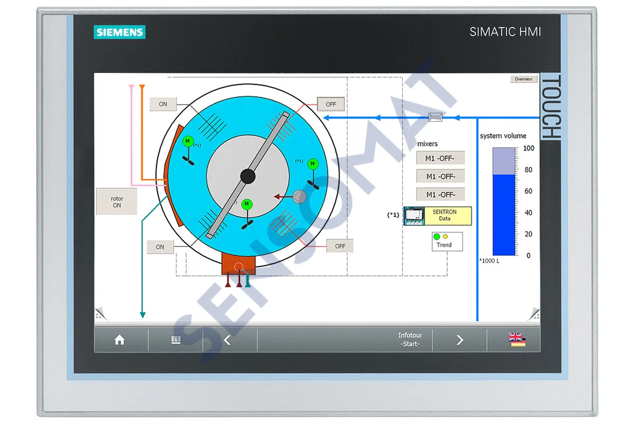
Task: Toggle the top-right OFF valve button
Action: click(330, 104)
